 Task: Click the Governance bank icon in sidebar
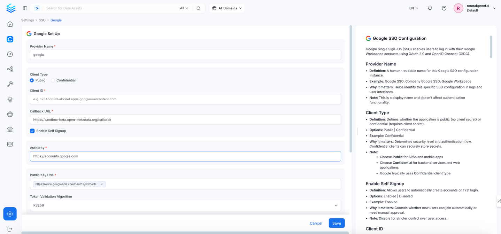pos(10,129)
